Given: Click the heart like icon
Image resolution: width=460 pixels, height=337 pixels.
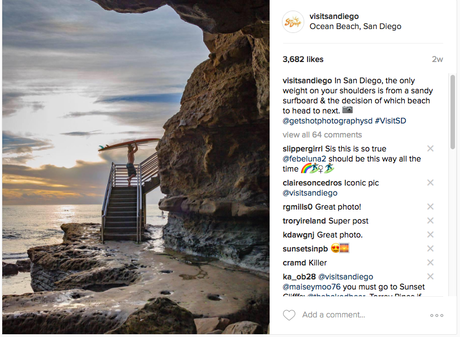Looking at the screenshot, I should click(x=289, y=315).
